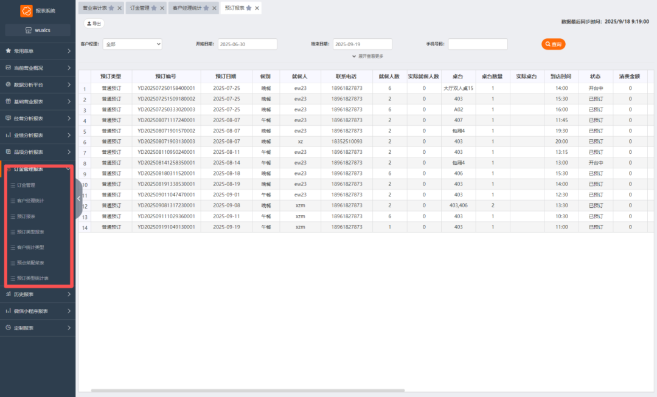Expand 常用菜单 with its chevron
This screenshot has height=397, width=657.
click(69, 50)
